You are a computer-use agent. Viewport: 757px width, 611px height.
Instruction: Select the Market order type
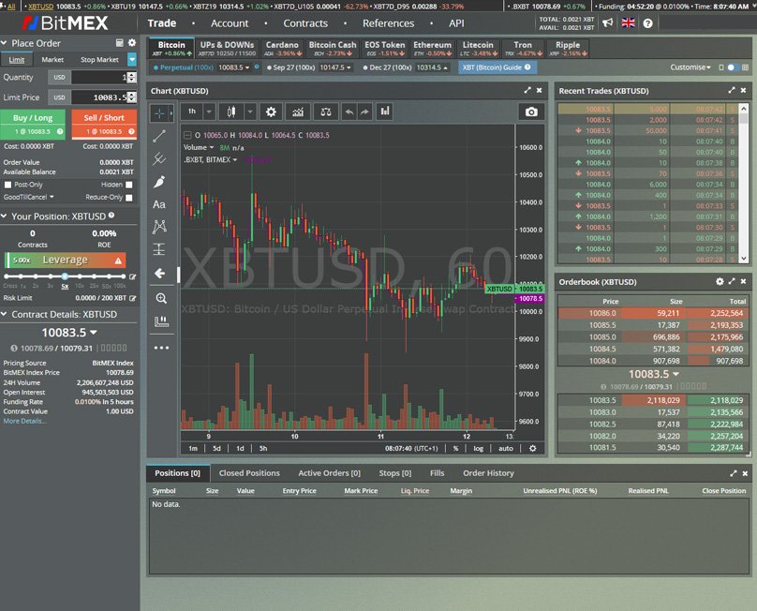52,59
